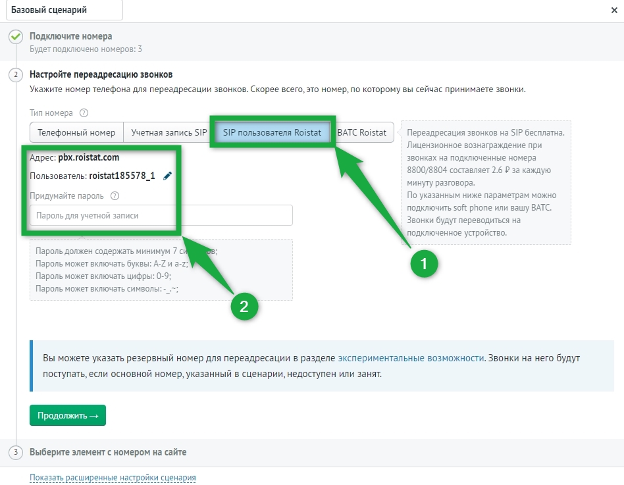Image resolution: width=624 pixels, height=485 pixels.
Task: Click step heading 'Настройте переадресацию звонков'
Action: 101,74
